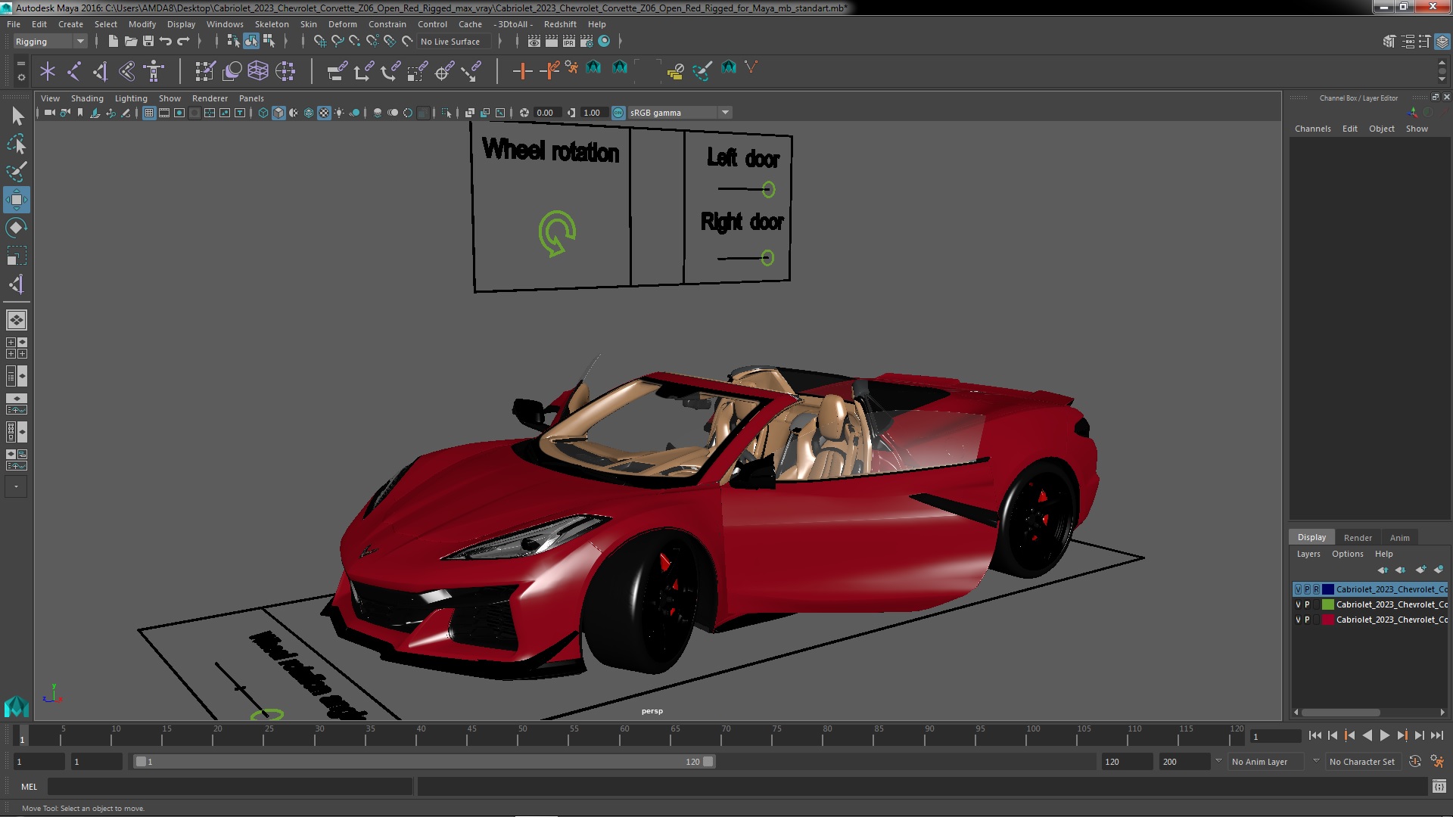Image resolution: width=1453 pixels, height=817 pixels.
Task: Open the Script Editor button
Action: 1439,787
